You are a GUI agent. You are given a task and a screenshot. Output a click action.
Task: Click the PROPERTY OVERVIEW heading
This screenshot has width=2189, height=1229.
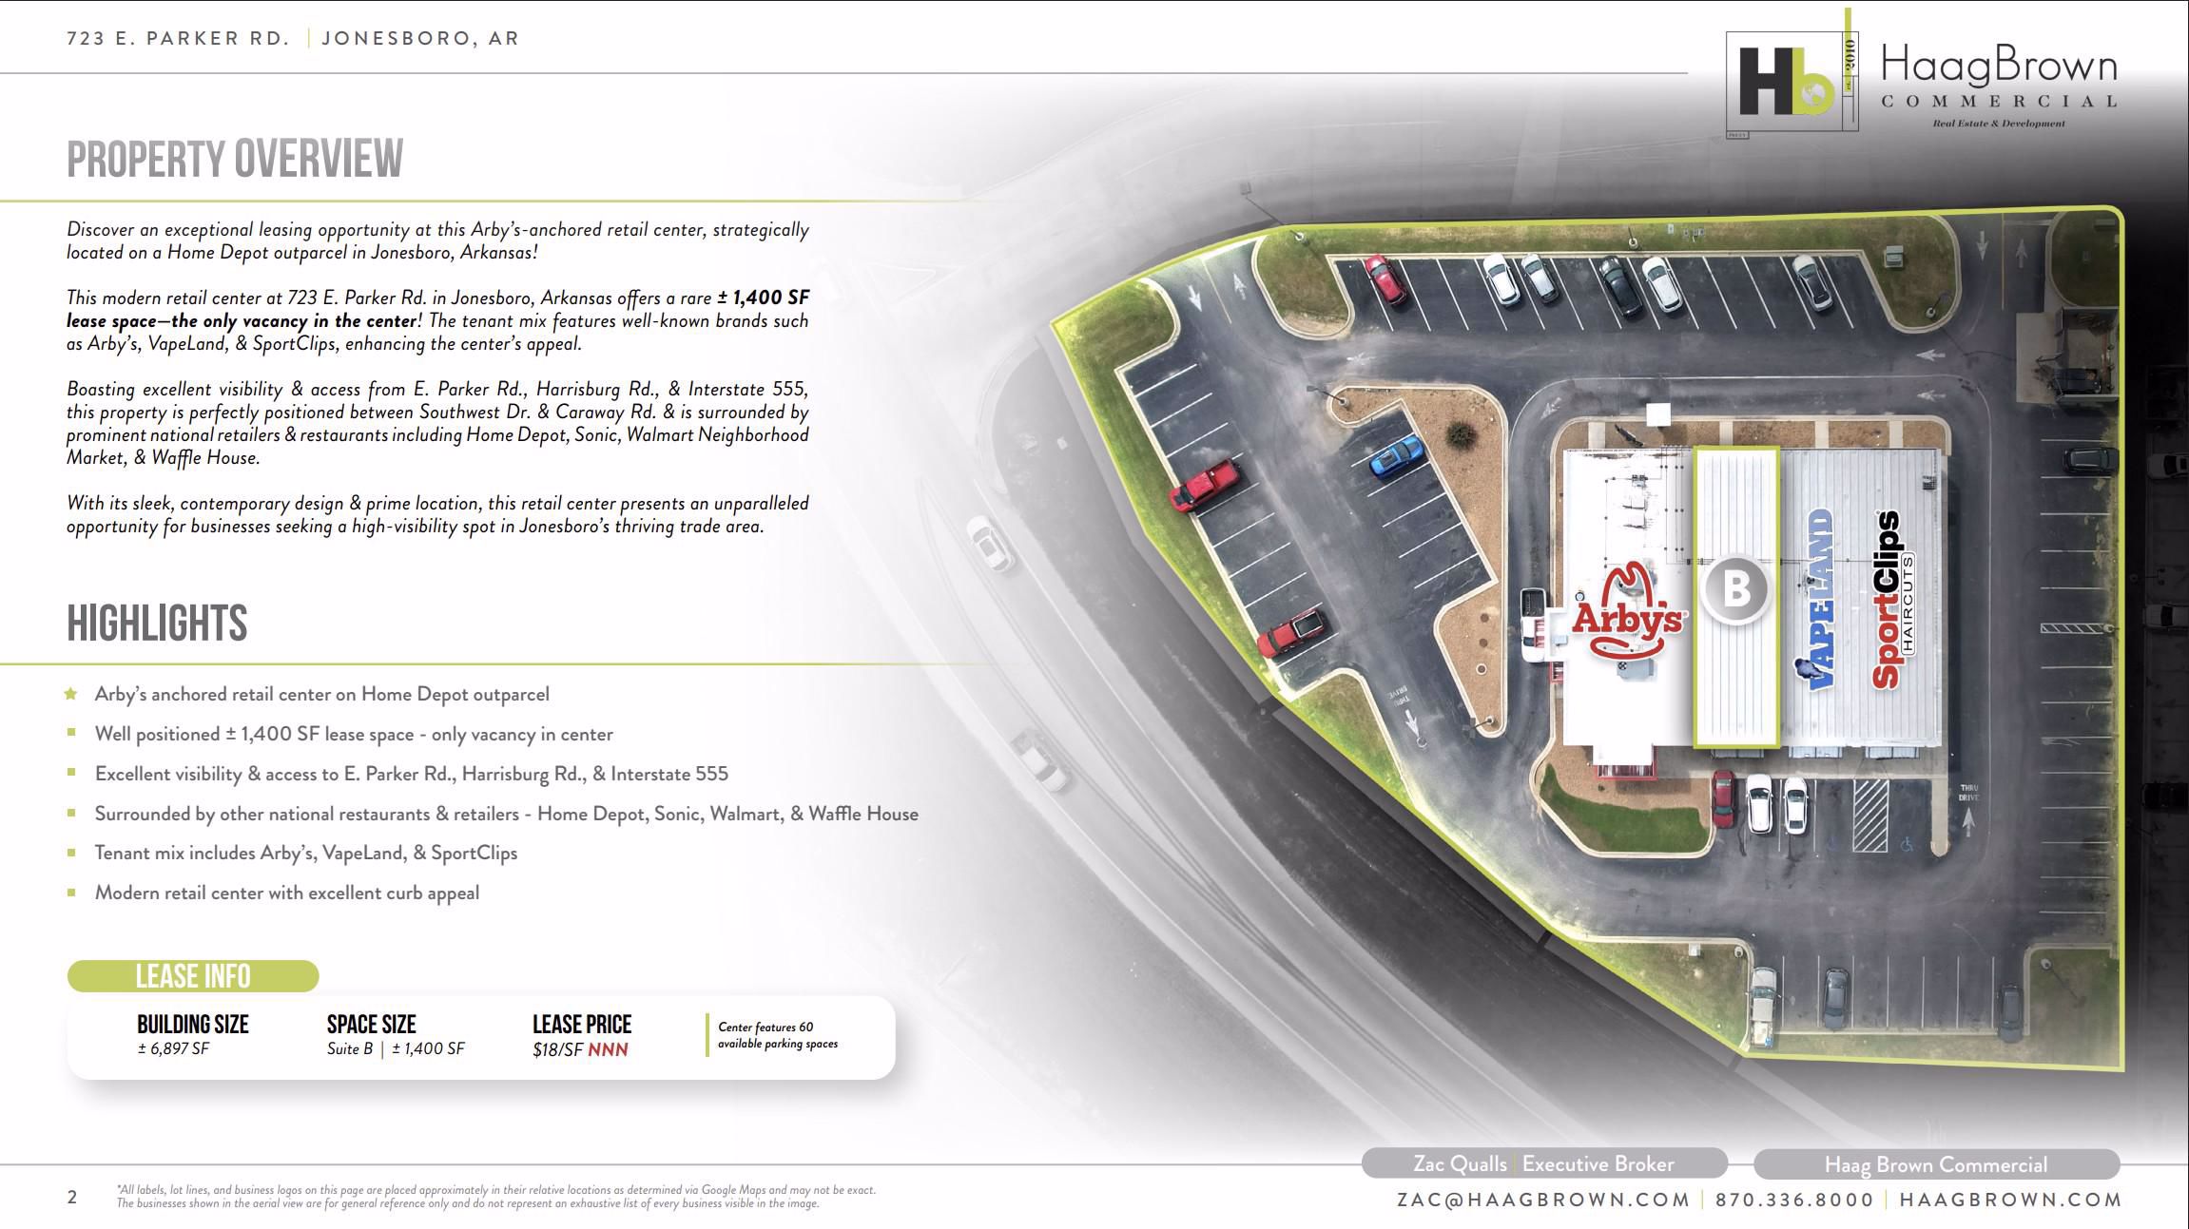click(235, 159)
